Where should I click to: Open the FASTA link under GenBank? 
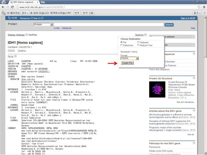click(11, 50)
